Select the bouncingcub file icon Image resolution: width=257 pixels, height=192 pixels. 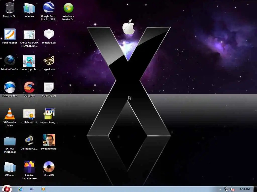coord(29,61)
